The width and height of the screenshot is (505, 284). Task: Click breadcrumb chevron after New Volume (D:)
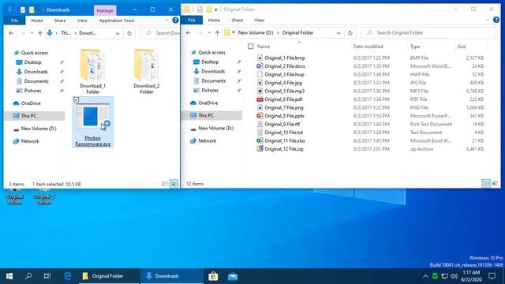(278, 33)
